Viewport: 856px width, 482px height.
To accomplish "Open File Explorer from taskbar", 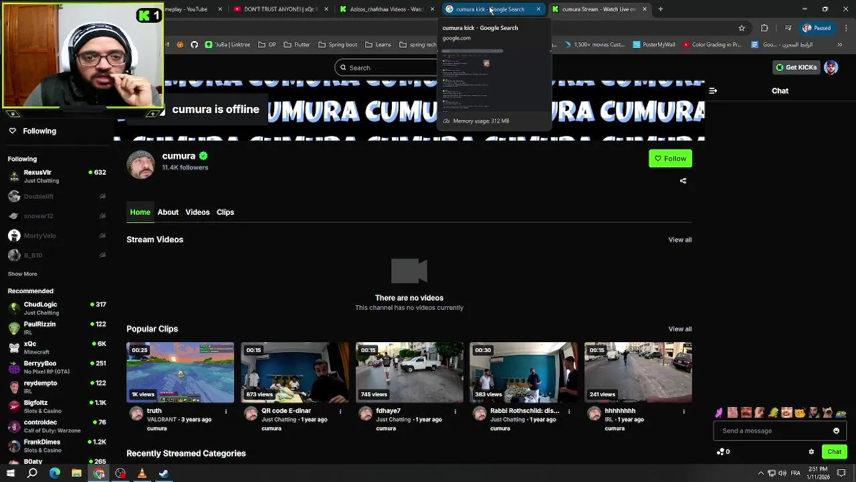I will point(76,473).
